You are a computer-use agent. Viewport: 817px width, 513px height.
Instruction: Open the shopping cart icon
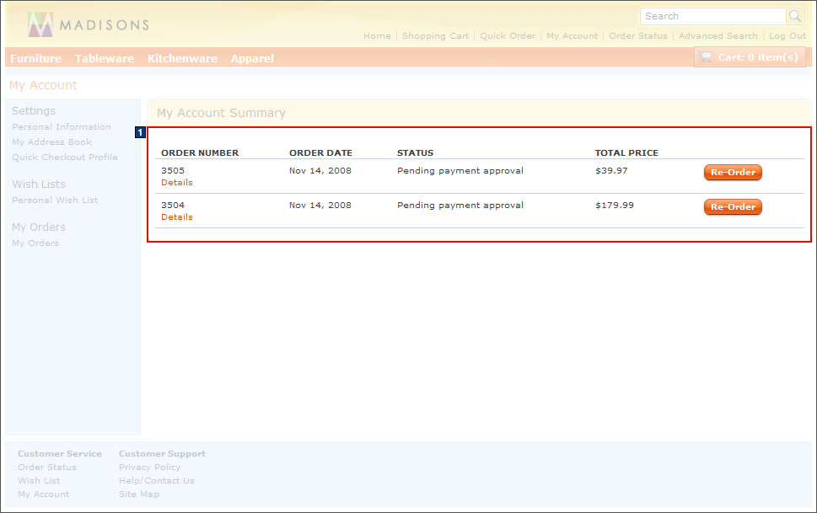click(706, 57)
